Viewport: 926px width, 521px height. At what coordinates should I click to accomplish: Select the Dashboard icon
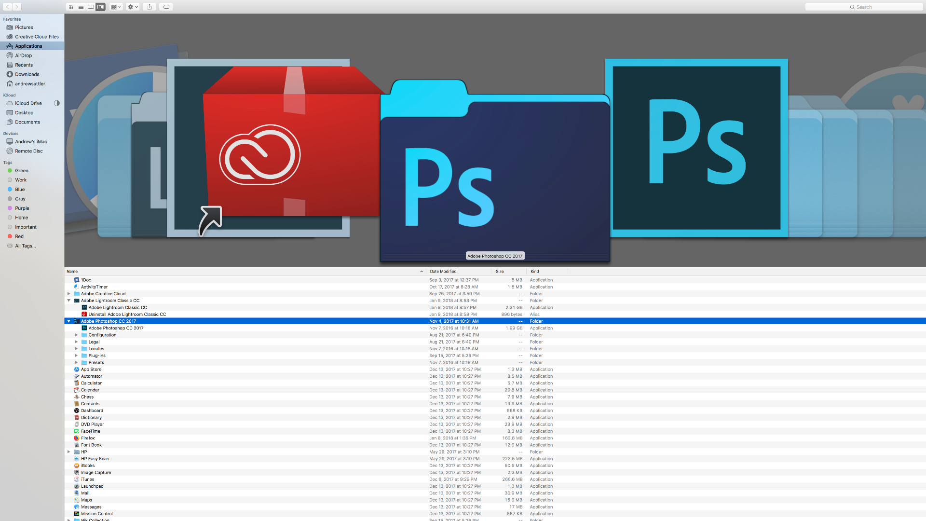[x=76, y=411]
